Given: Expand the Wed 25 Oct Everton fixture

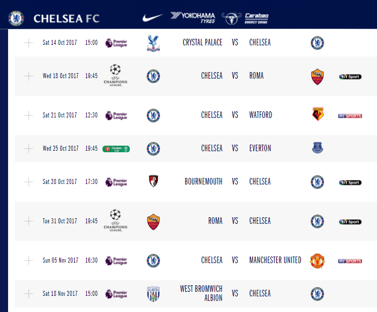Looking at the screenshot, I should click(28, 148).
